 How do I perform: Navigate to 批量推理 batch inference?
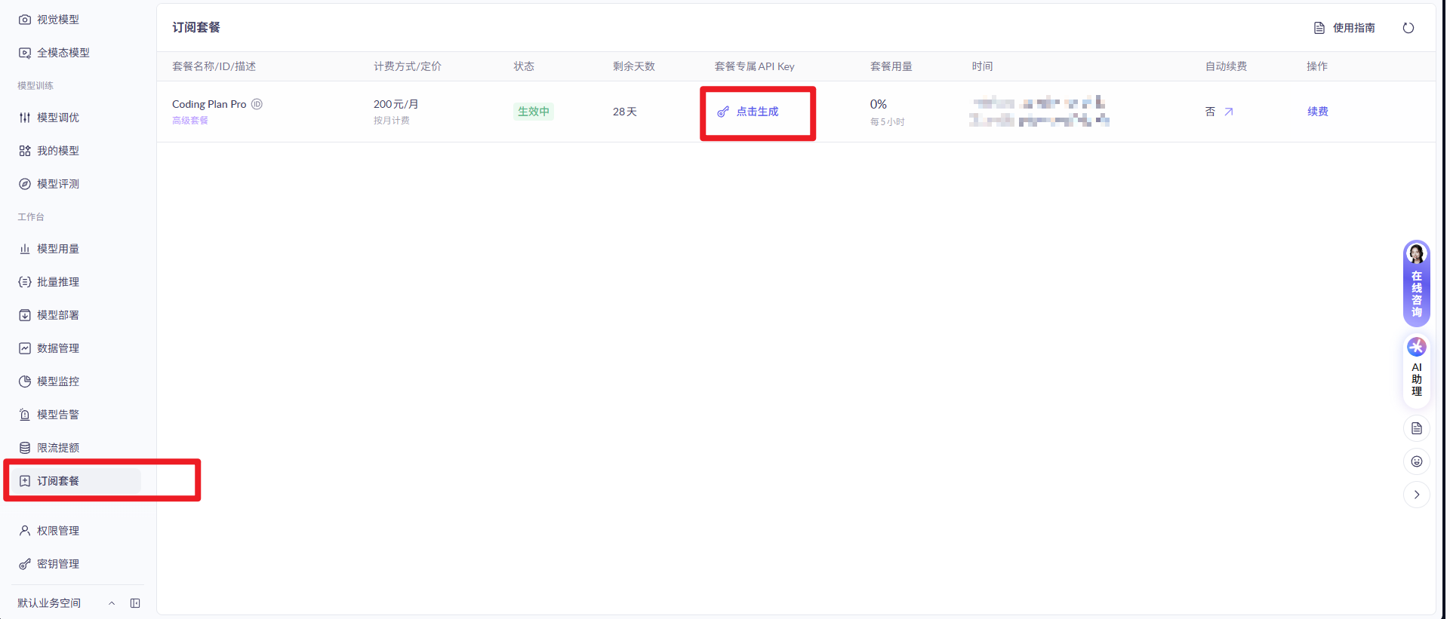click(57, 282)
